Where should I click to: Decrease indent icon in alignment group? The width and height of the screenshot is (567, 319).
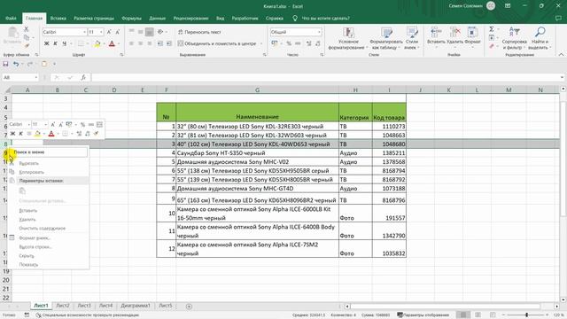(x=159, y=43)
